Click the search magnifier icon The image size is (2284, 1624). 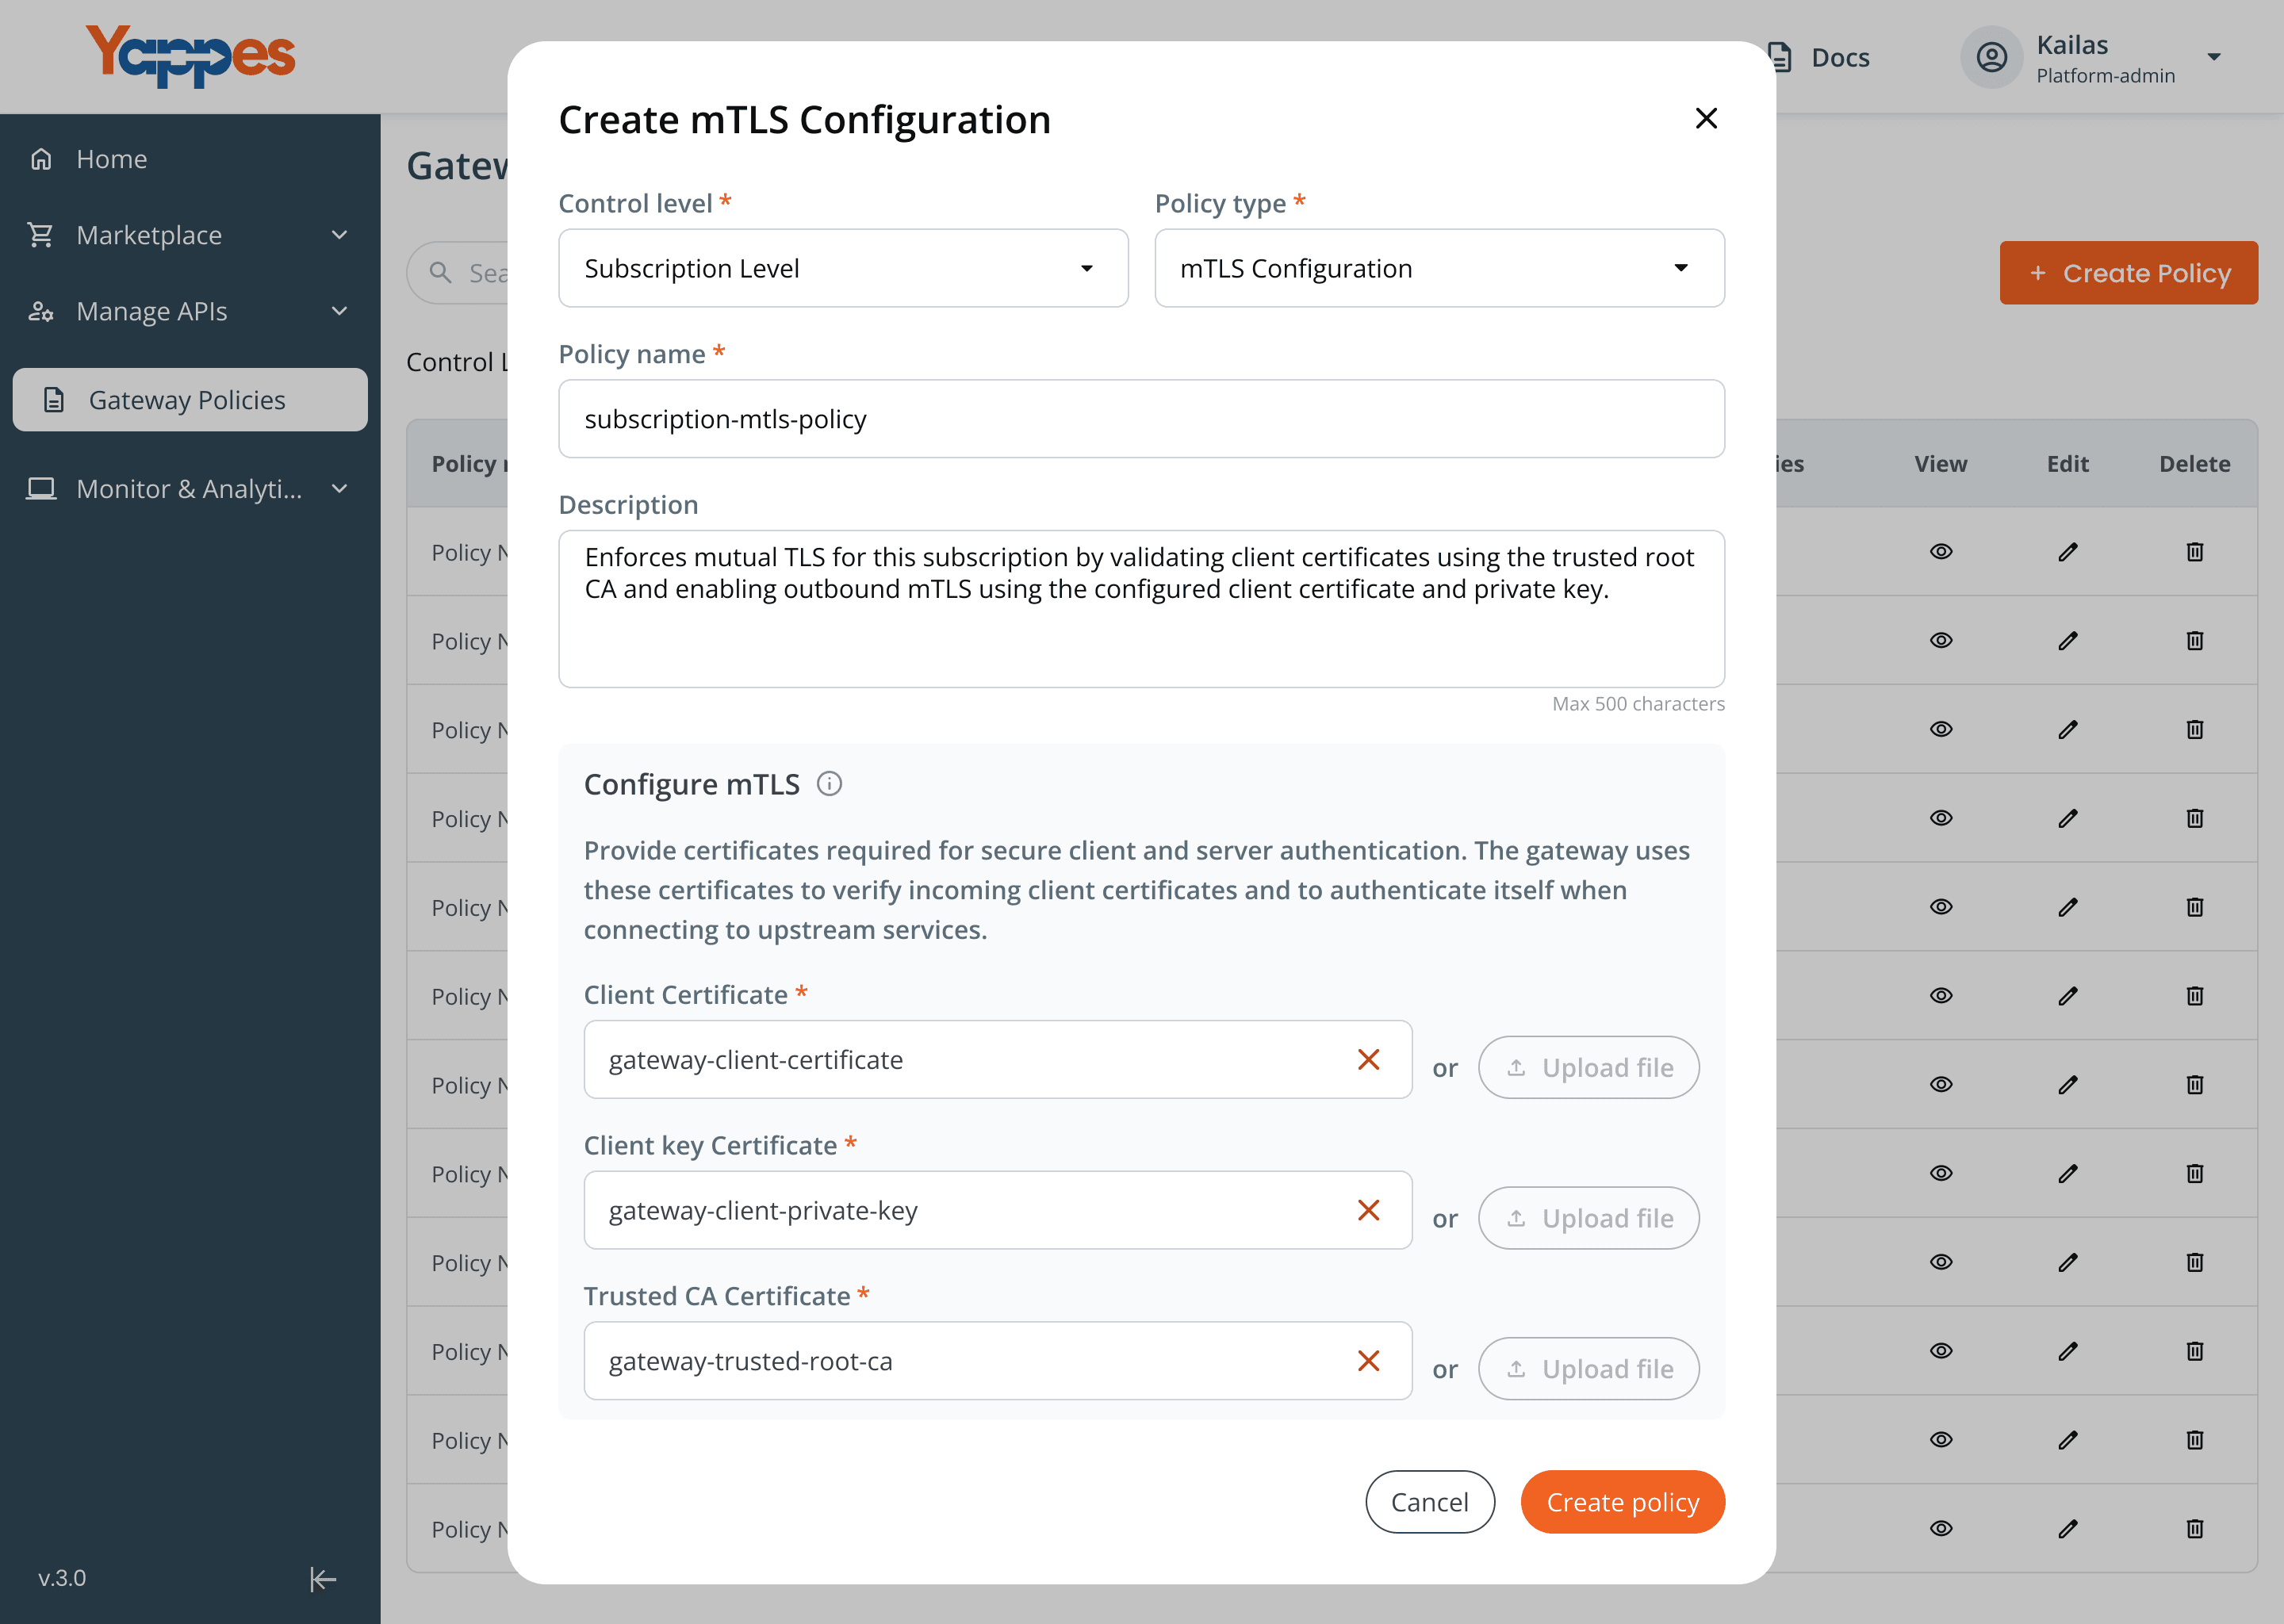440,272
